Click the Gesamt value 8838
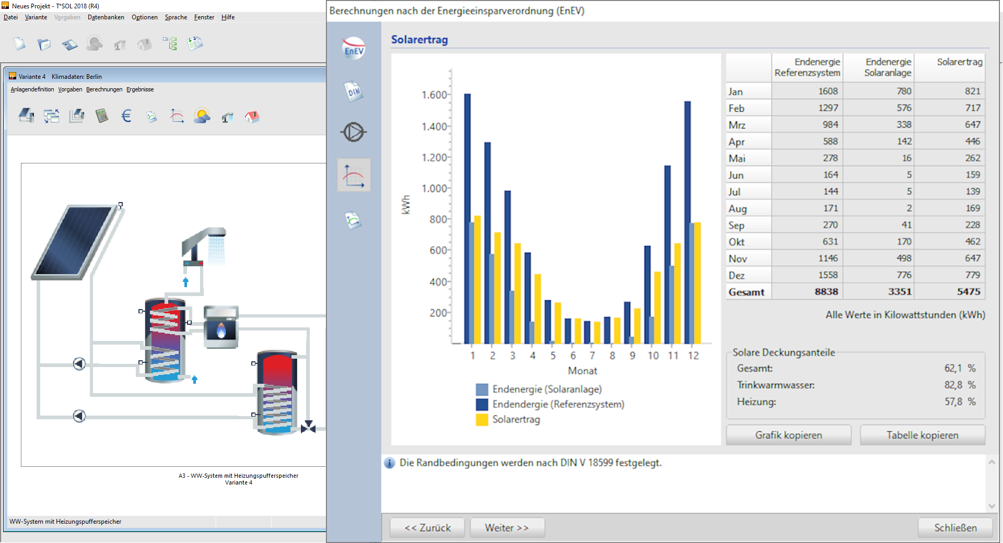Image resolution: width=1003 pixels, height=543 pixels. click(x=807, y=292)
